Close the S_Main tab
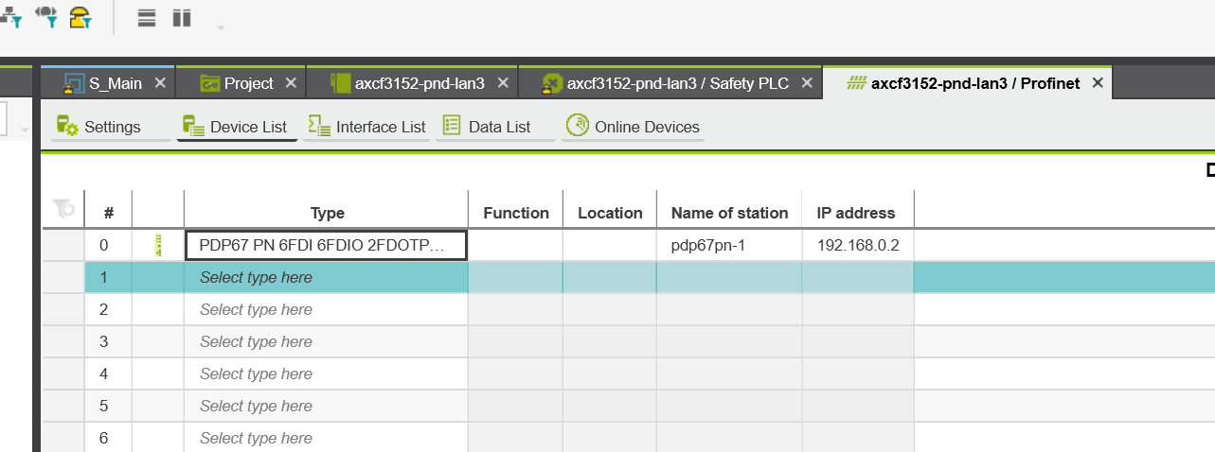The width and height of the screenshot is (1215, 452). (x=160, y=83)
